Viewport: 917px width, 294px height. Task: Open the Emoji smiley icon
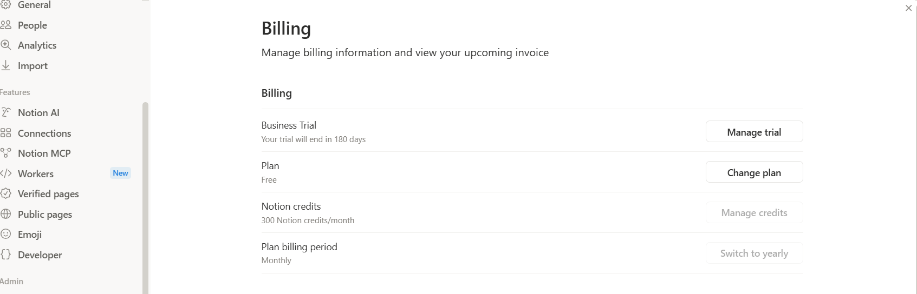click(5, 234)
